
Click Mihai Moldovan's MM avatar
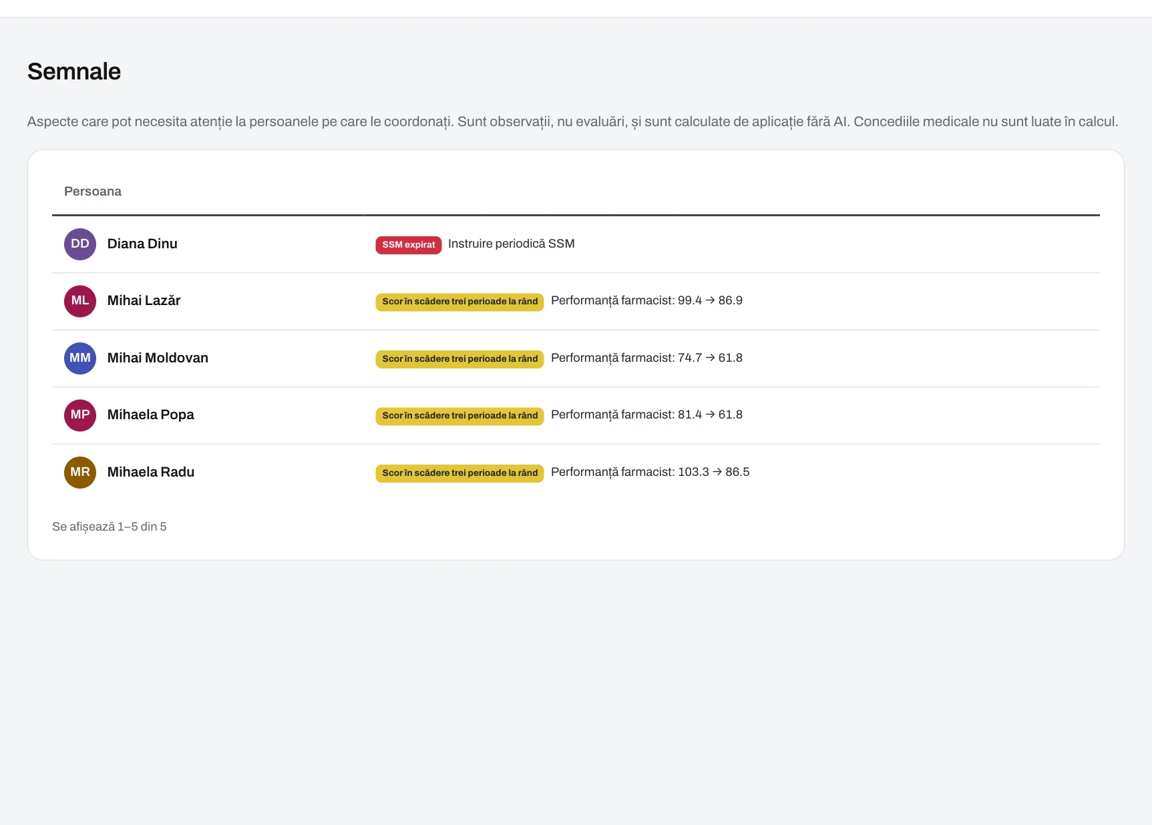coord(80,358)
